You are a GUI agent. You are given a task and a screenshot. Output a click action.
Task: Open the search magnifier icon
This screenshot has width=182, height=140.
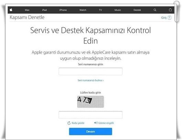[155, 10]
